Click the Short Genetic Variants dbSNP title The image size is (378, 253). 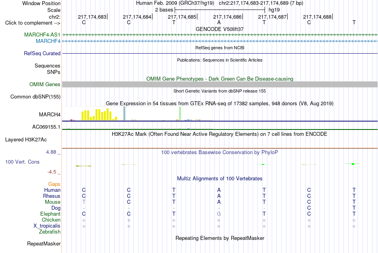coord(220,91)
